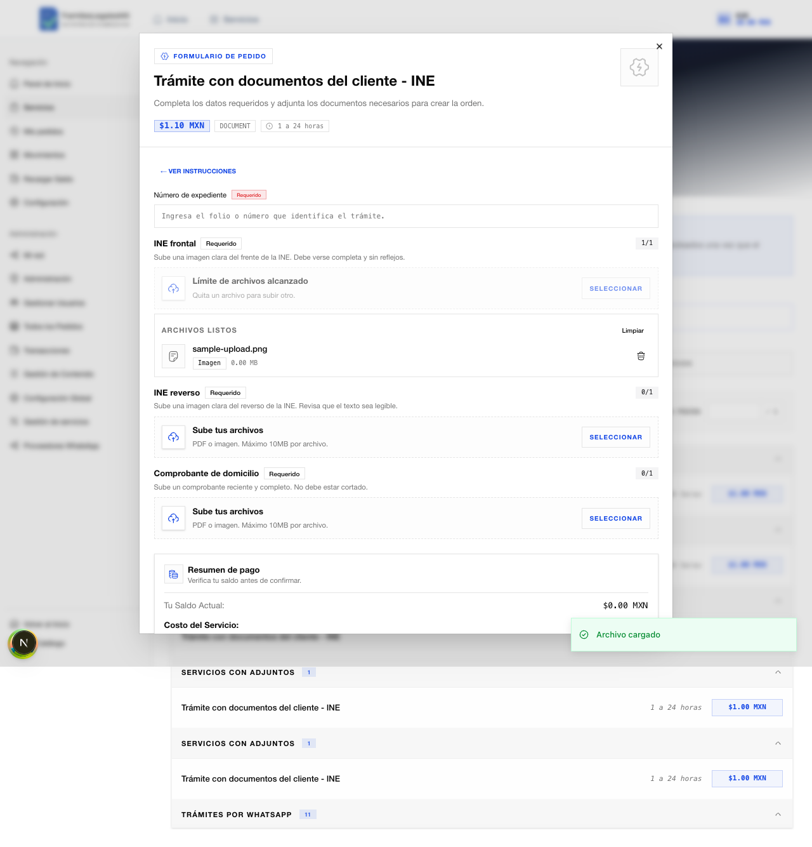Click the sample-upload.png file icon

[x=173, y=357]
